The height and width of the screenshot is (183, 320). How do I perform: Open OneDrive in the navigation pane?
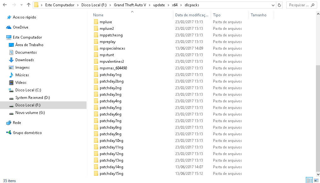point(20,27)
